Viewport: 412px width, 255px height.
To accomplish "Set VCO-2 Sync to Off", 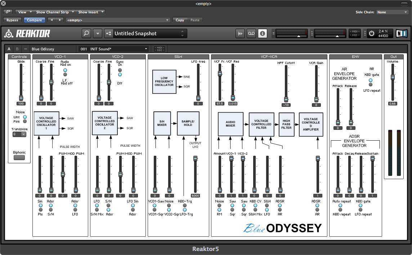I will (120, 74).
